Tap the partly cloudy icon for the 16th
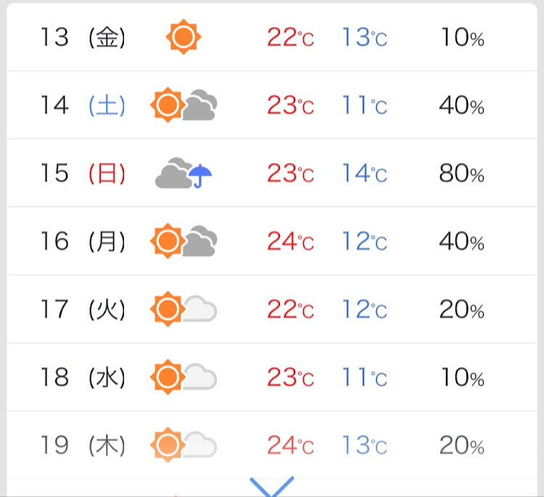The height and width of the screenshot is (497, 544). pos(184,241)
